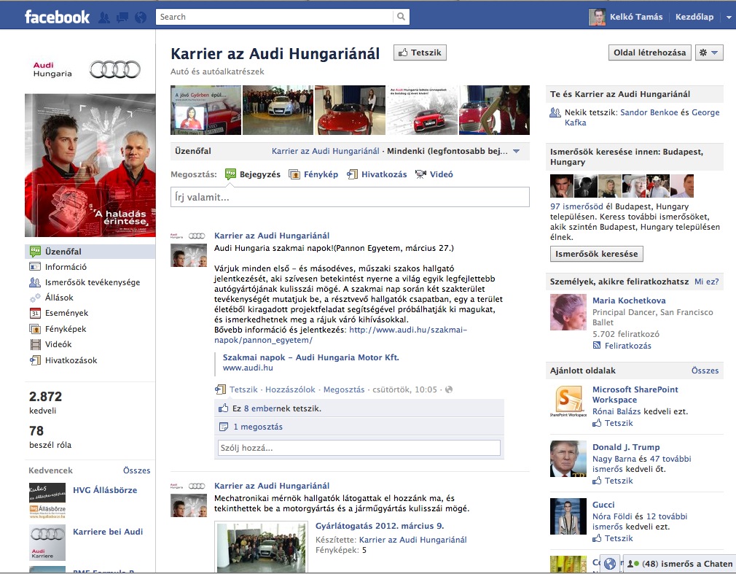Image resolution: width=736 pixels, height=574 pixels.
Task: Click the Feliratkozás RSS icon under Maria Kochetkova
Action: (x=597, y=345)
